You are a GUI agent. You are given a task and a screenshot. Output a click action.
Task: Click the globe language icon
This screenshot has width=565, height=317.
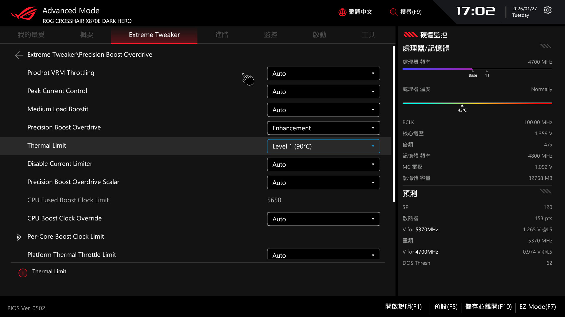coord(342,12)
